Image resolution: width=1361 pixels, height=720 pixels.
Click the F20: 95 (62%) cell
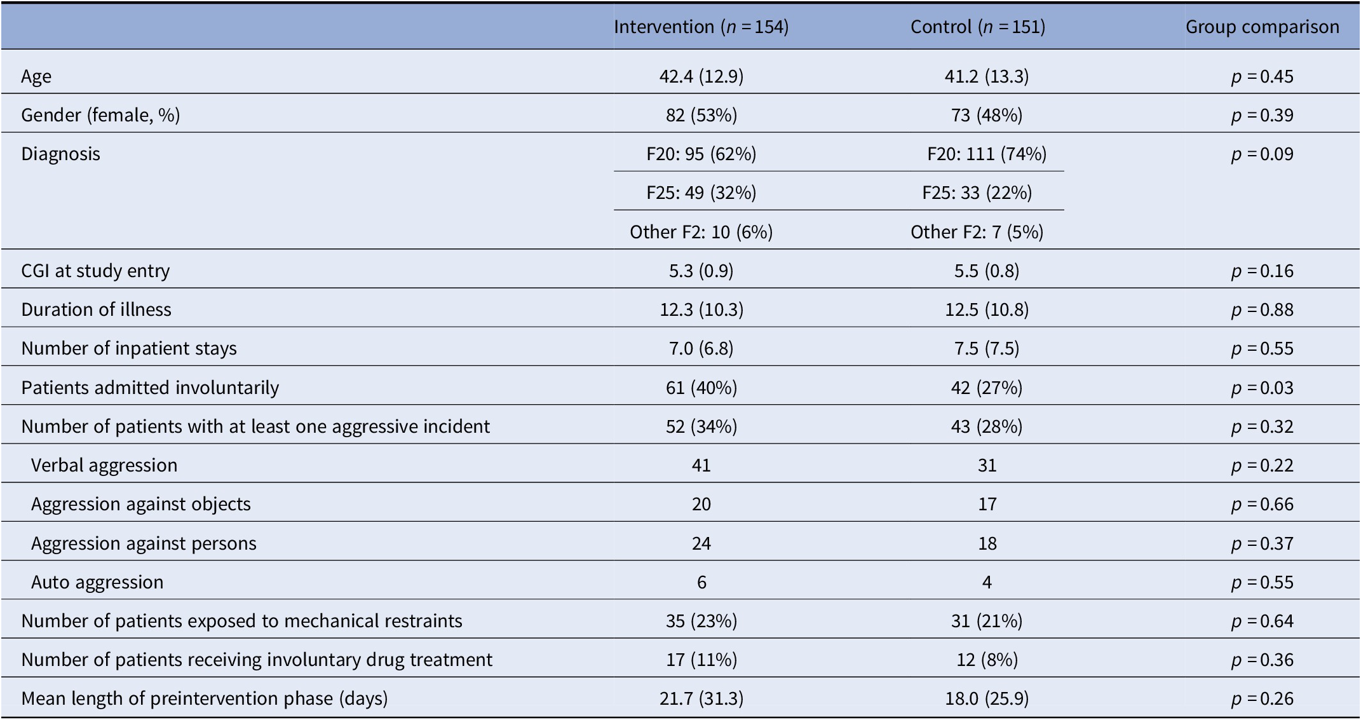tap(701, 154)
